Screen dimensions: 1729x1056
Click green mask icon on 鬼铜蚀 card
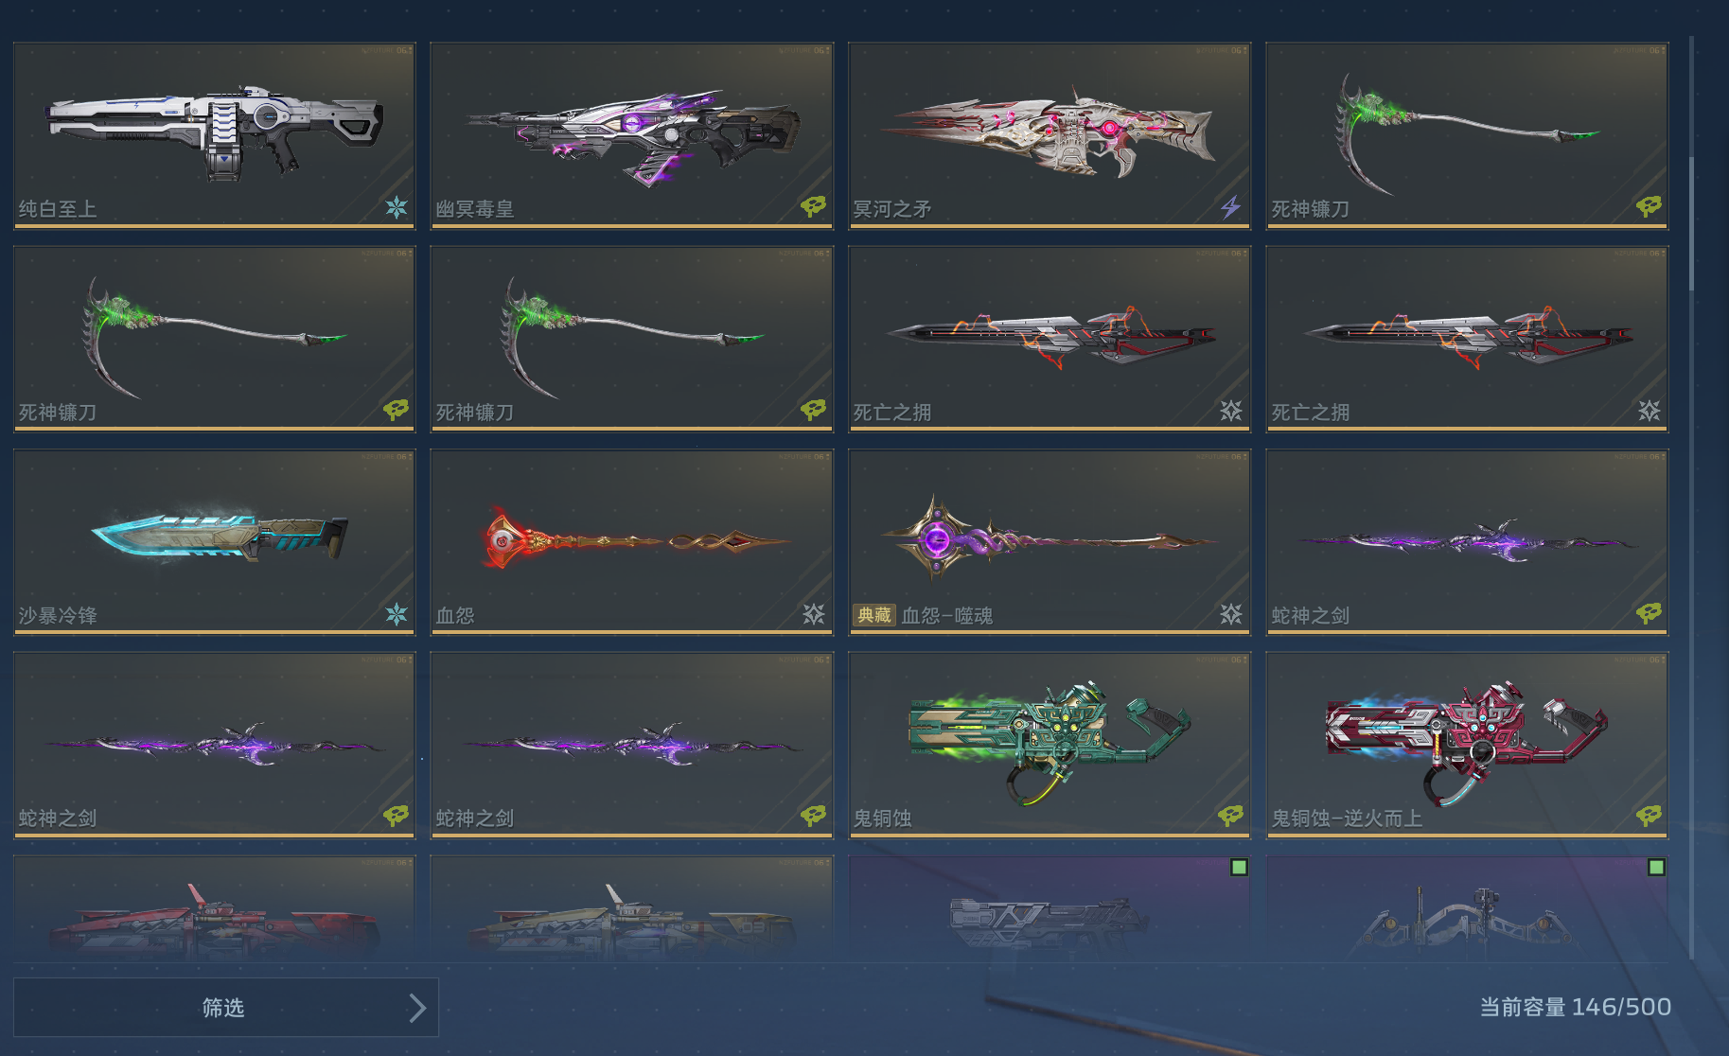[1230, 816]
